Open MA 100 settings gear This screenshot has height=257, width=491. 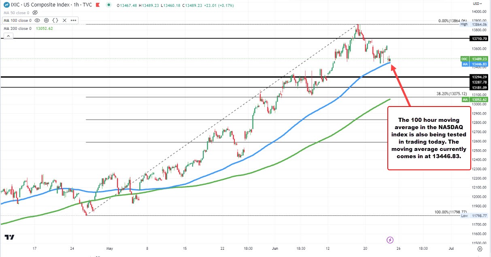(47, 20)
